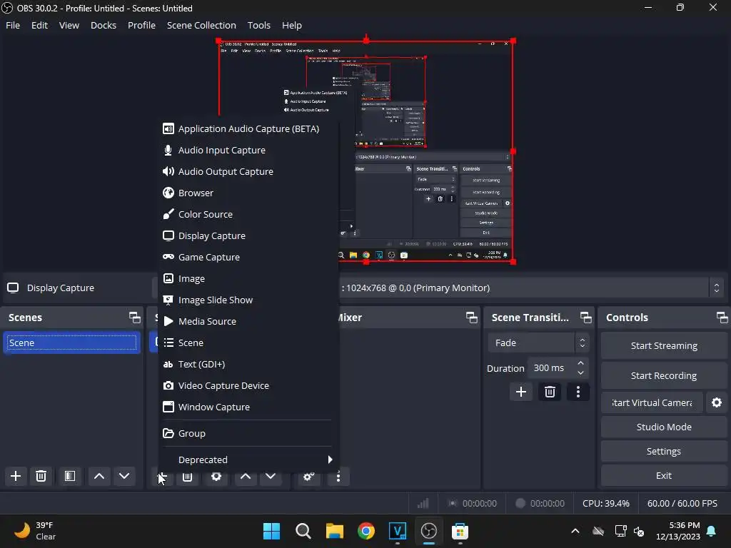Viewport: 731px width, 548px height.
Task: Open transition properties three-dot menu
Action: click(578, 392)
